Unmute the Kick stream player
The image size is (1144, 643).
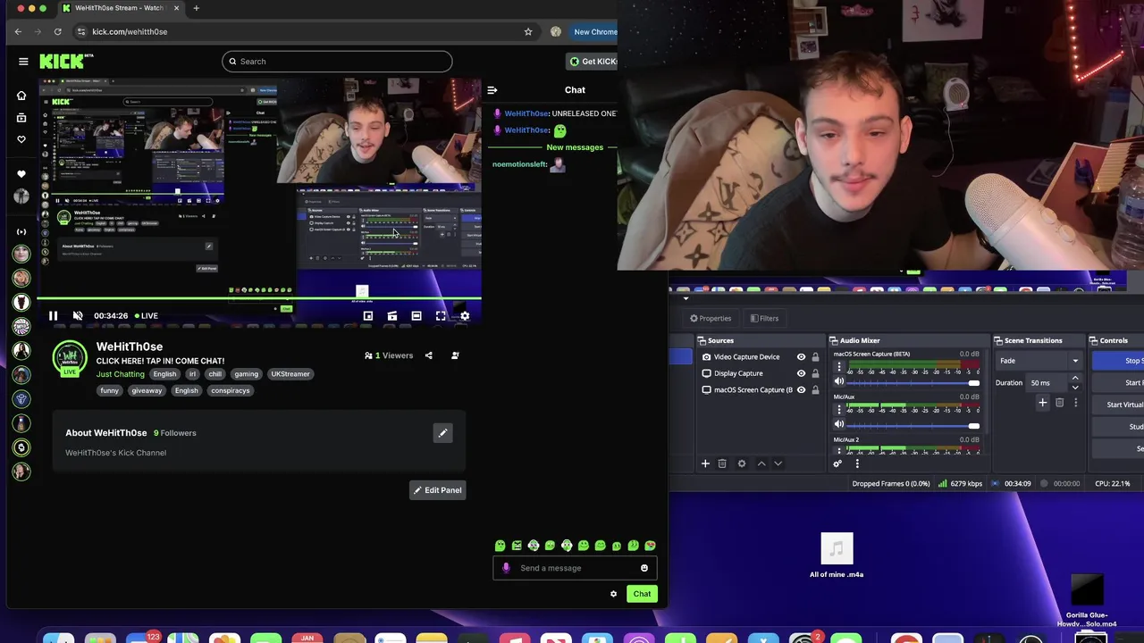click(x=78, y=315)
